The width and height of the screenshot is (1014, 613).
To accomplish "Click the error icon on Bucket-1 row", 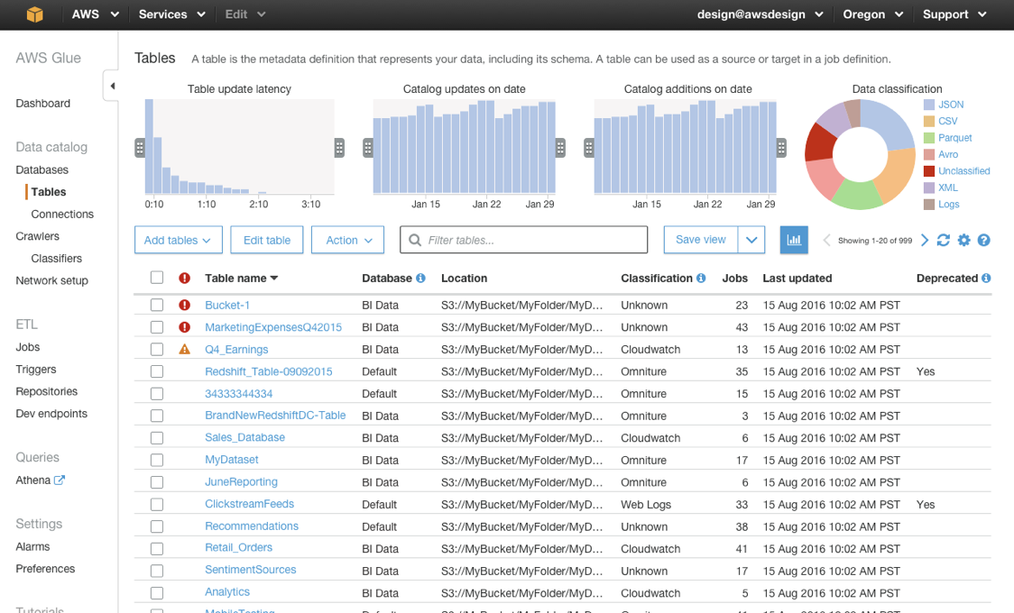I will (184, 305).
